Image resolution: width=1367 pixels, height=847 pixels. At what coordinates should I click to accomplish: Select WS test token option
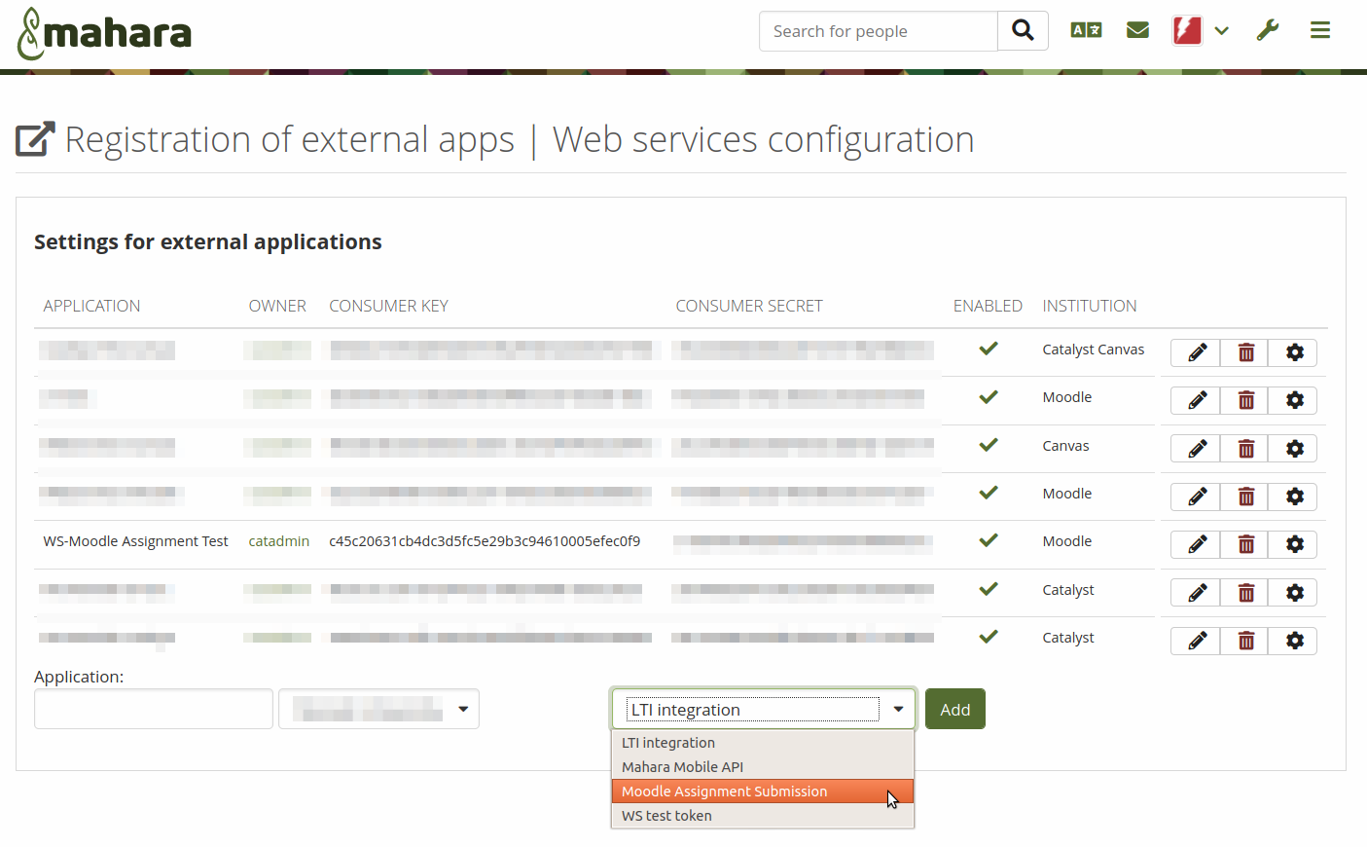763,816
